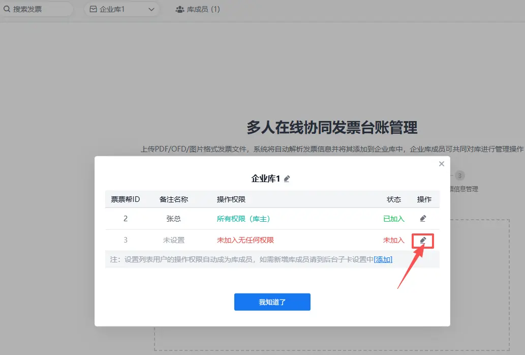
Task: Edit the 未设置 member row with pencil icon
Action: pos(423,240)
